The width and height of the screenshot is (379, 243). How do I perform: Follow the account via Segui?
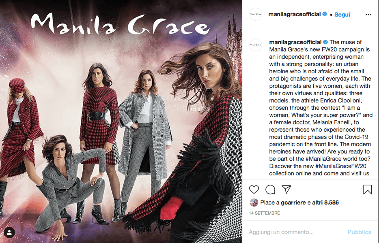(x=342, y=15)
